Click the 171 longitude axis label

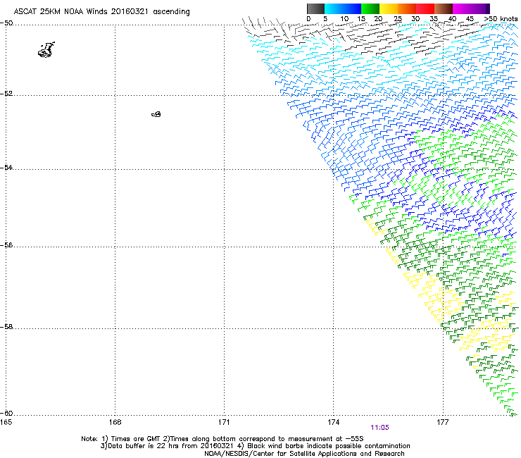[224, 422]
